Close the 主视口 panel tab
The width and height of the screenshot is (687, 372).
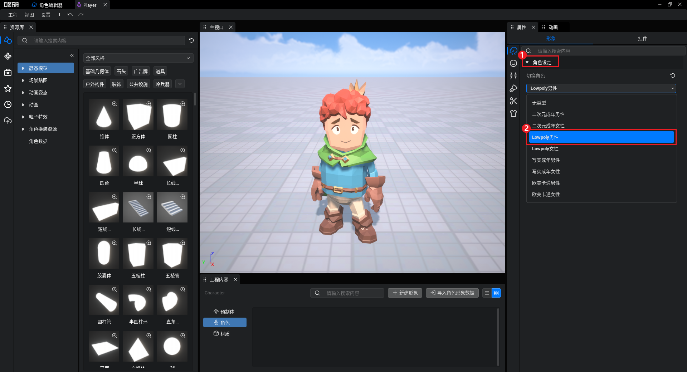[231, 27]
